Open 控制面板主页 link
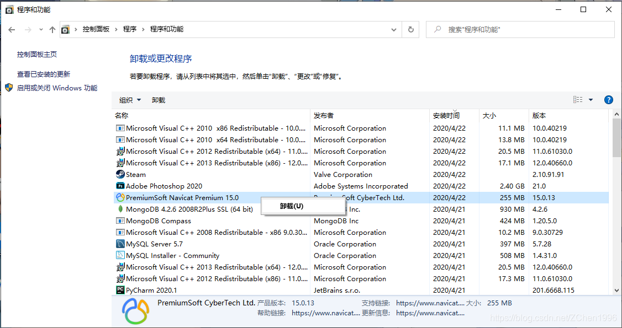Viewport: 622px width, 328px height. pos(37,54)
